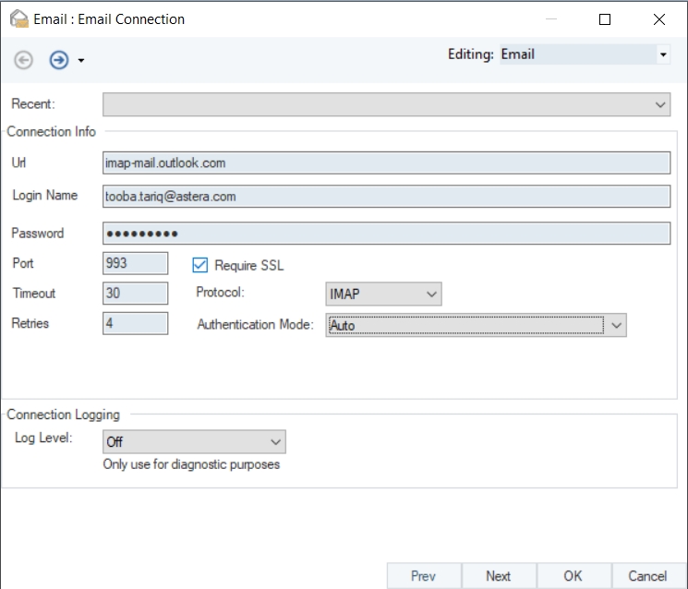Open the Log Level dropdown

click(193, 442)
